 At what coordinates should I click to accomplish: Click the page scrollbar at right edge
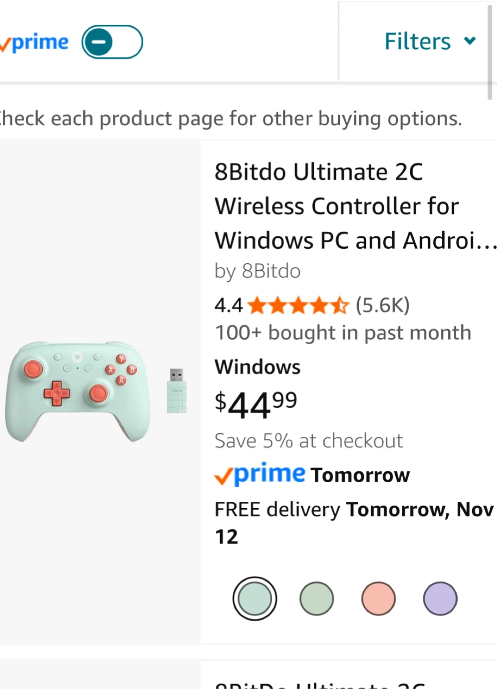[489, 53]
